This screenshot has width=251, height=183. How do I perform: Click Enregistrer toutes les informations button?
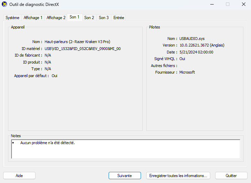(179, 176)
